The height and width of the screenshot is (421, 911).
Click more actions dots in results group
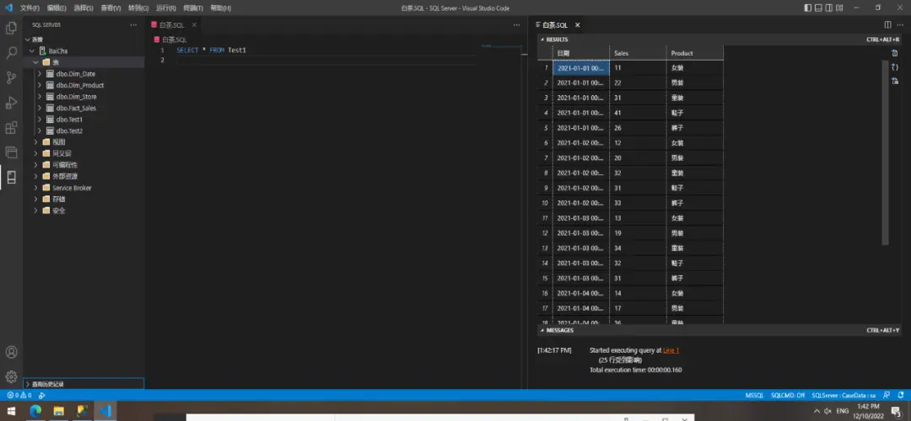click(x=900, y=25)
